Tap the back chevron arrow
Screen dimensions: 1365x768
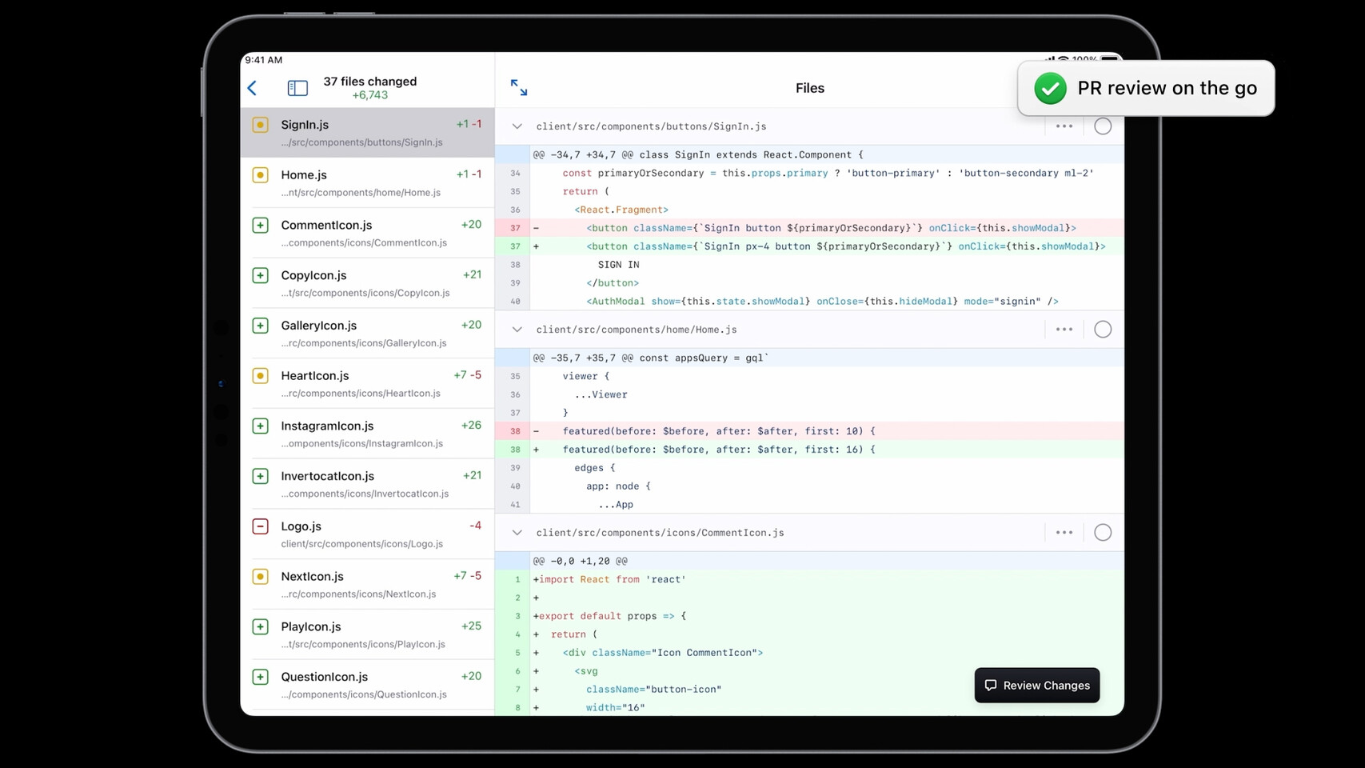point(253,88)
